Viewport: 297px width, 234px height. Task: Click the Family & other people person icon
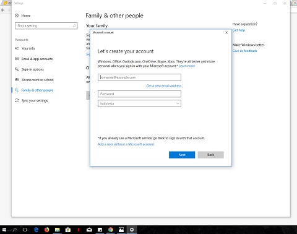point(17,90)
